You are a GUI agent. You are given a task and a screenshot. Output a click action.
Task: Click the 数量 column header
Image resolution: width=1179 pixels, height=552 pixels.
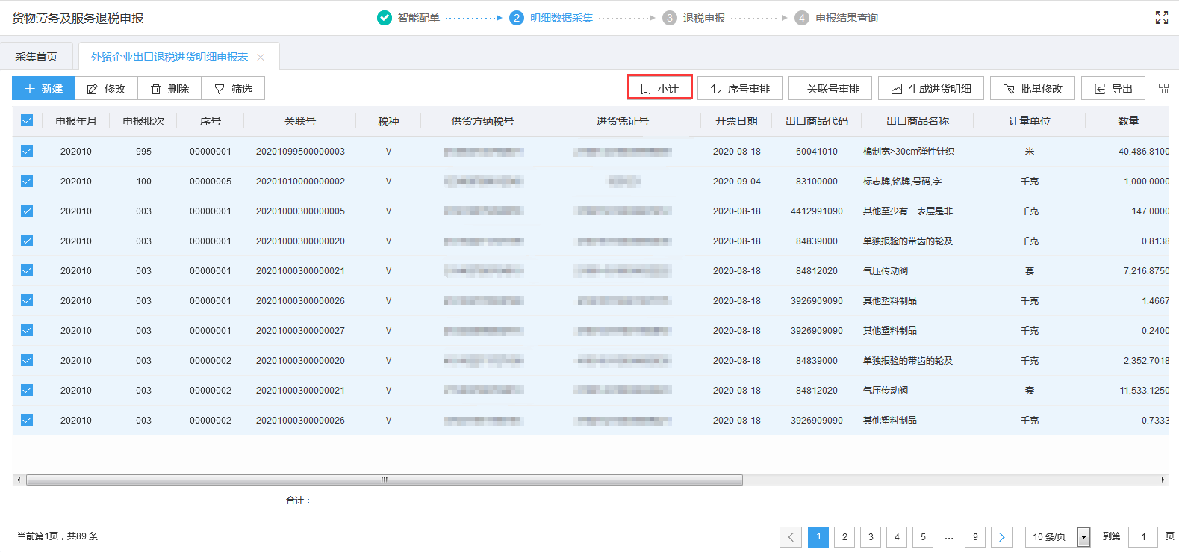(x=1128, y=121)
